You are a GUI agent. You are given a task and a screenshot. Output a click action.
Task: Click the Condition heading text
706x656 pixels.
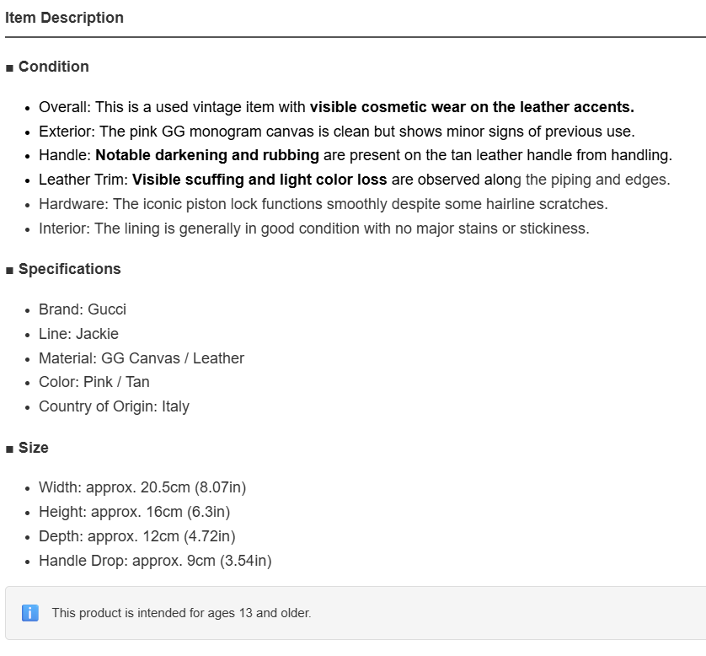point(54,67)
